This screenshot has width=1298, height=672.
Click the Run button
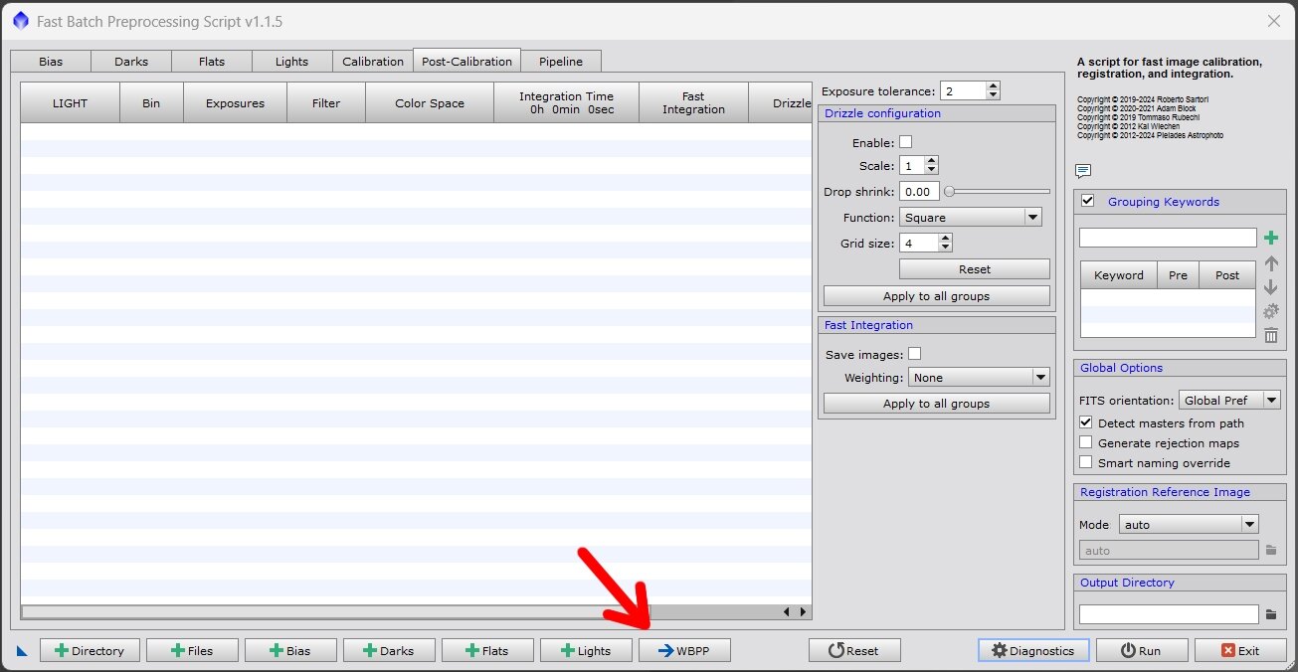[1141, 650]
